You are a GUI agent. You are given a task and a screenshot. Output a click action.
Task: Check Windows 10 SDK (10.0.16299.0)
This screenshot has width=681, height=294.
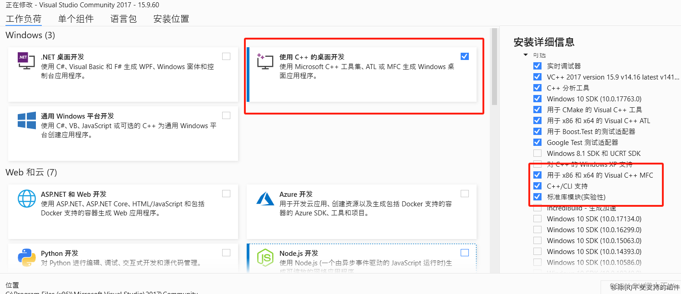(x=537, y=229)
